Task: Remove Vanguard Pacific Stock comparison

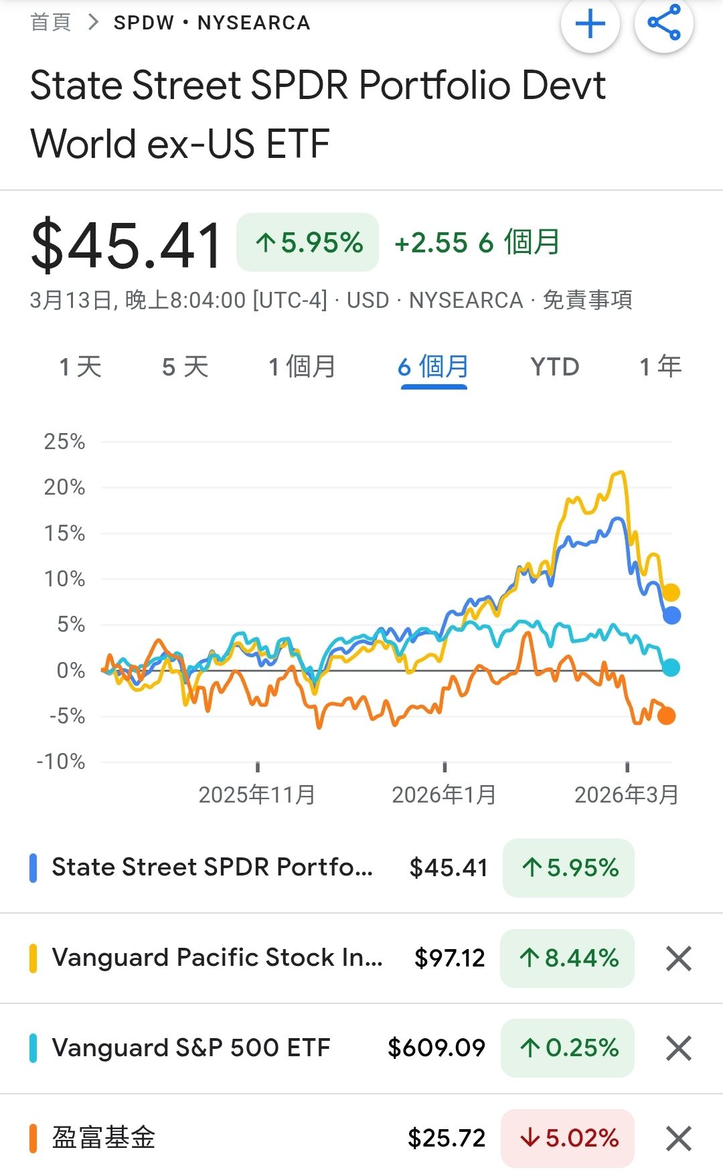Action: click(x=678, y=958)
